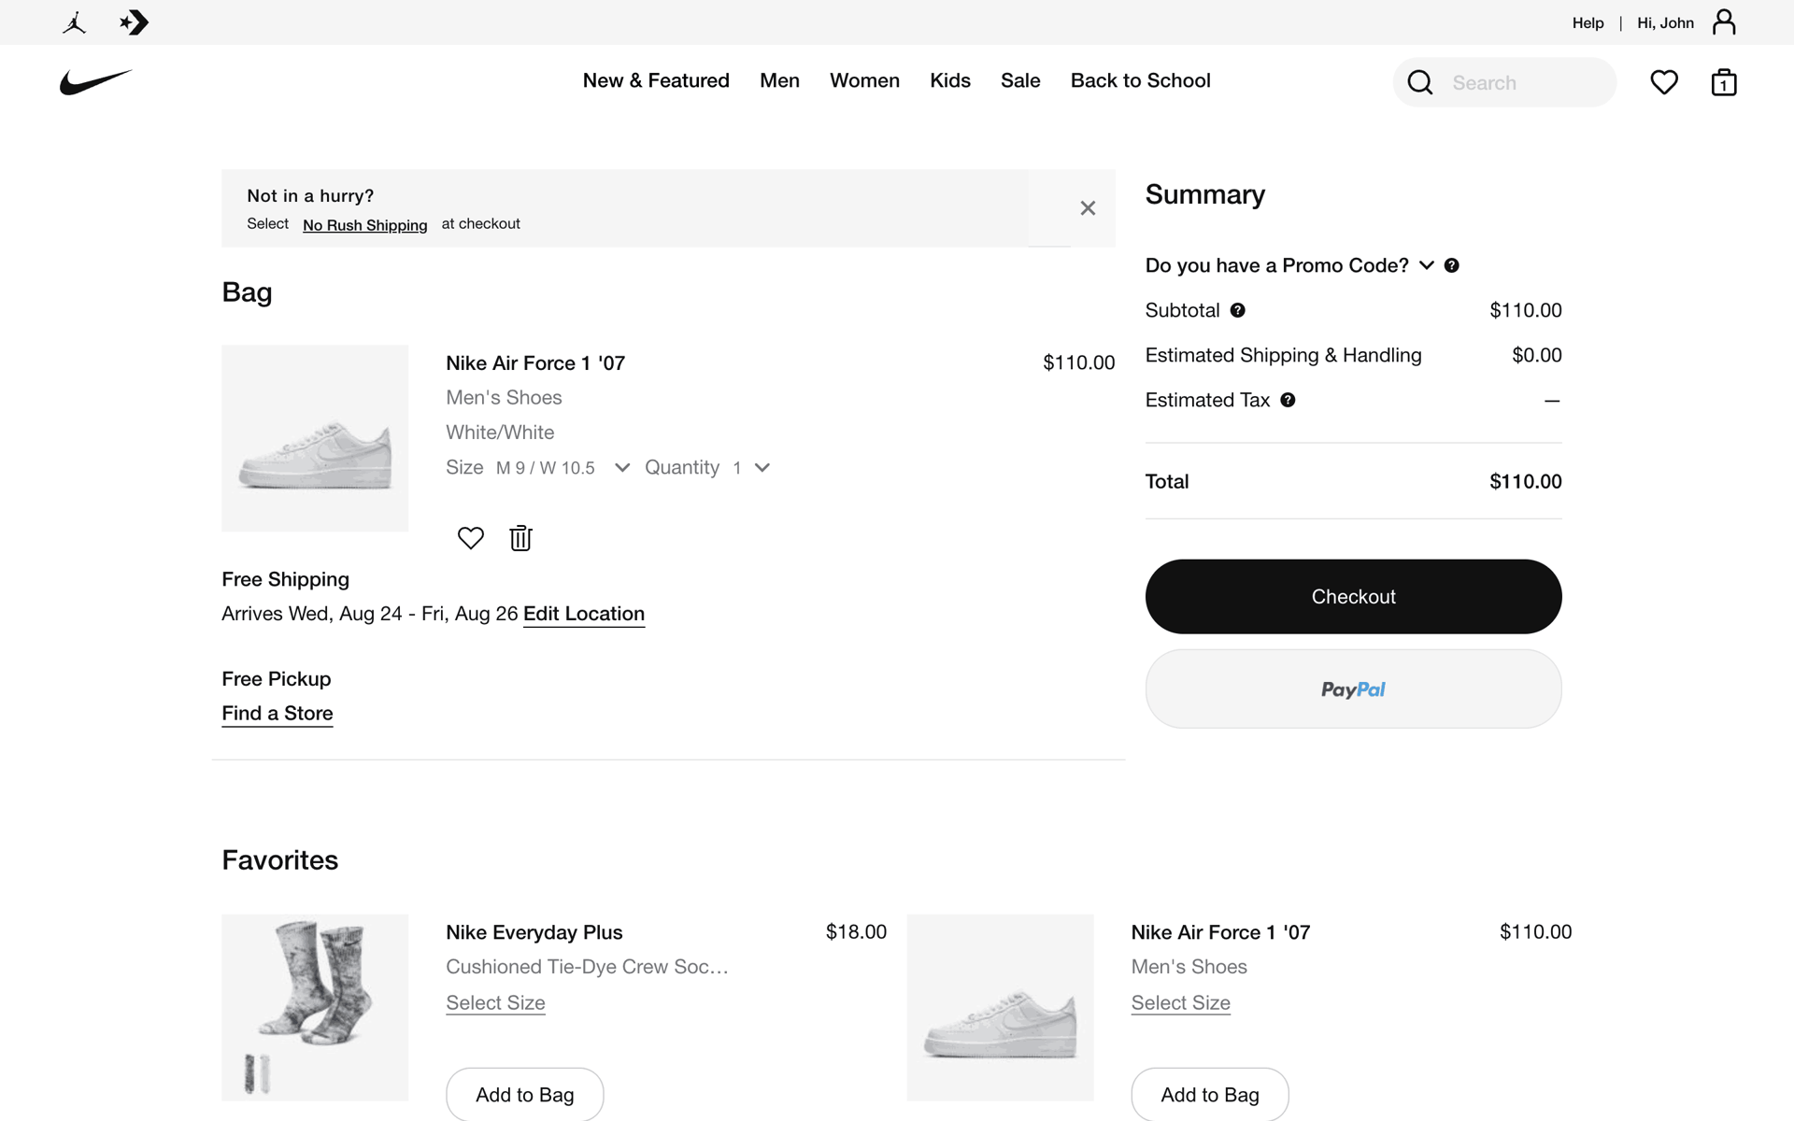Click the Help link in top bar
1794x1121 pixels.
pos(1588,22)
